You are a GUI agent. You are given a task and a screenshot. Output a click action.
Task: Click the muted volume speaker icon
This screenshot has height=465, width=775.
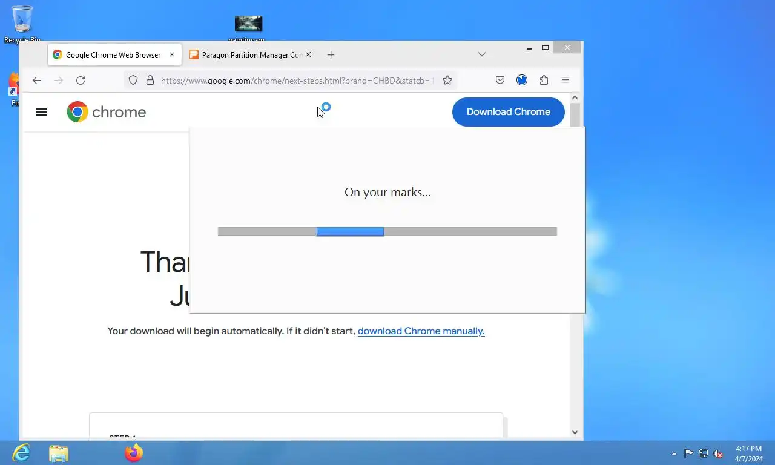pyautogui.click(x=719, y=453)
